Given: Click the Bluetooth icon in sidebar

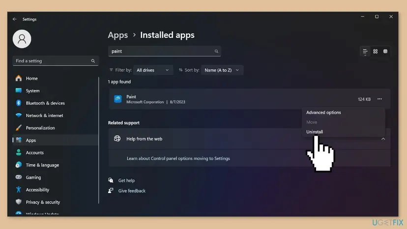Looking at the screenshot, I should 18,103.
